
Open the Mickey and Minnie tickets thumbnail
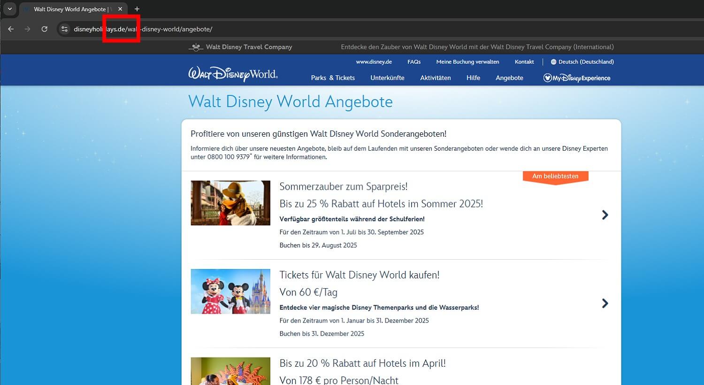[x=230, y=291]
